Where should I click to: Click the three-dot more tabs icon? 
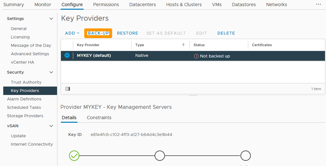pos(319,5)
